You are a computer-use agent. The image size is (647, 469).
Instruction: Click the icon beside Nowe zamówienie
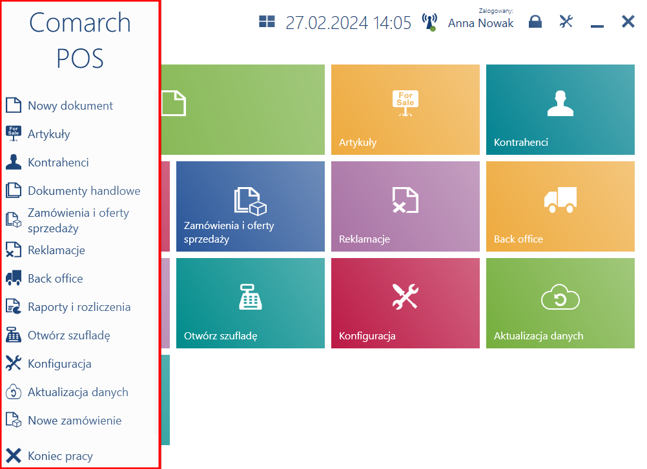[x=13, y=421]
